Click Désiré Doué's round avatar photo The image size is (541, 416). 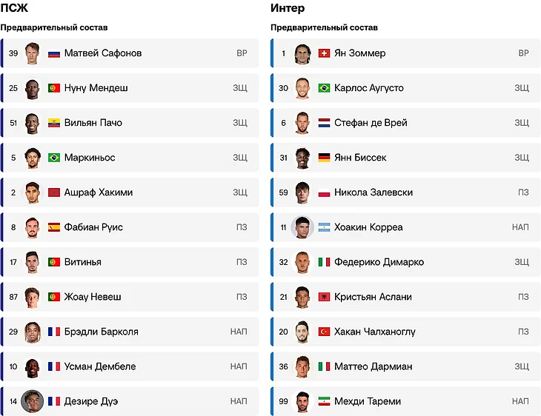tap(33, 401)
